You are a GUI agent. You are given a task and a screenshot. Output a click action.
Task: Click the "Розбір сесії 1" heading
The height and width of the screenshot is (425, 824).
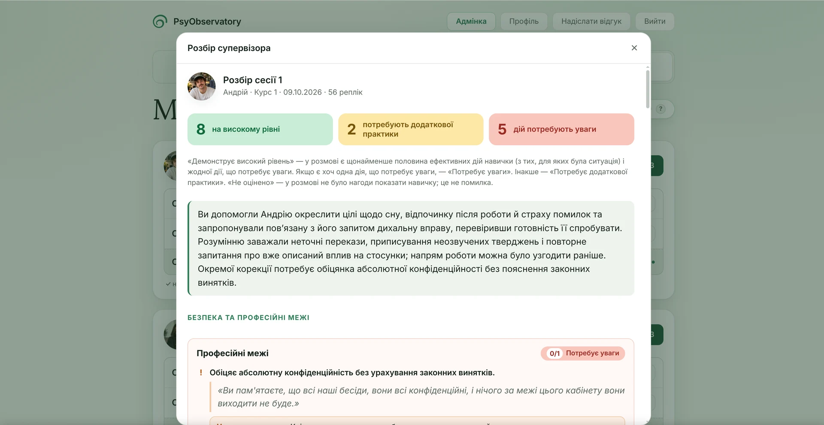[x=252, y=80]
